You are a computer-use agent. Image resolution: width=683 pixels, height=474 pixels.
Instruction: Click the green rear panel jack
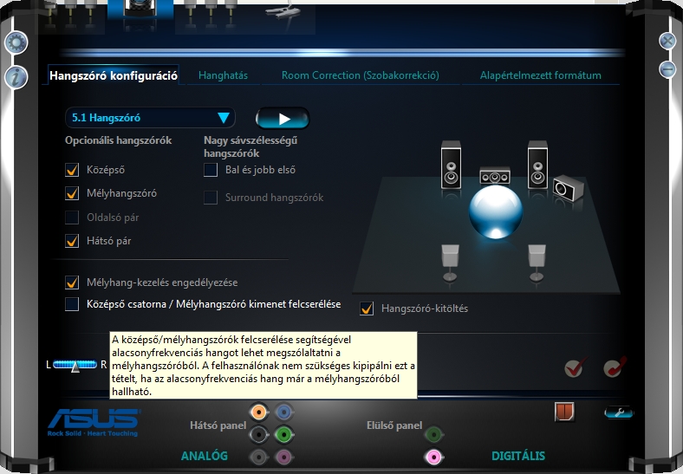tap(284, 434)
